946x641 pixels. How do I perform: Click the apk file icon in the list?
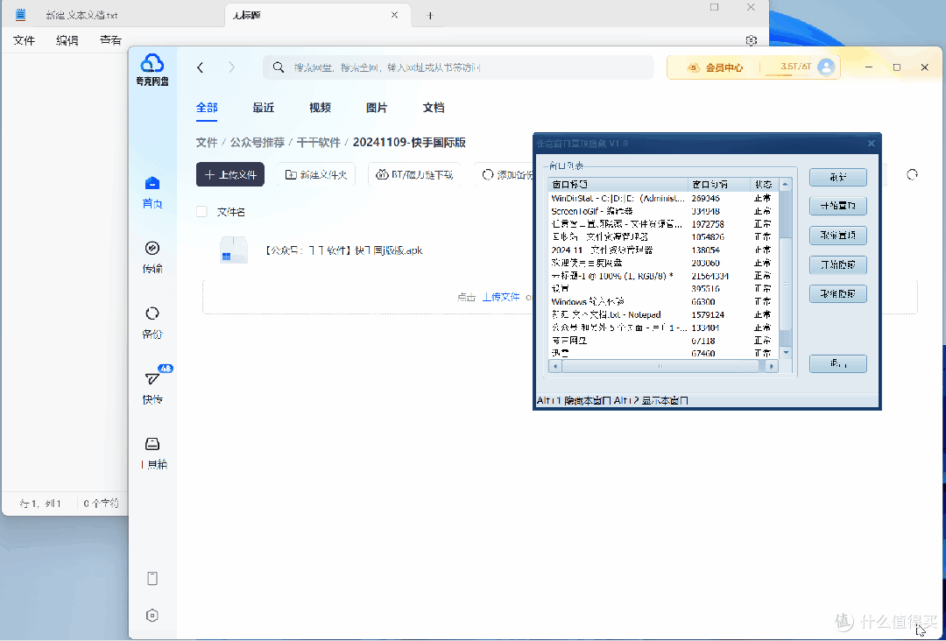pyautogui.click(x=233, y=250)
